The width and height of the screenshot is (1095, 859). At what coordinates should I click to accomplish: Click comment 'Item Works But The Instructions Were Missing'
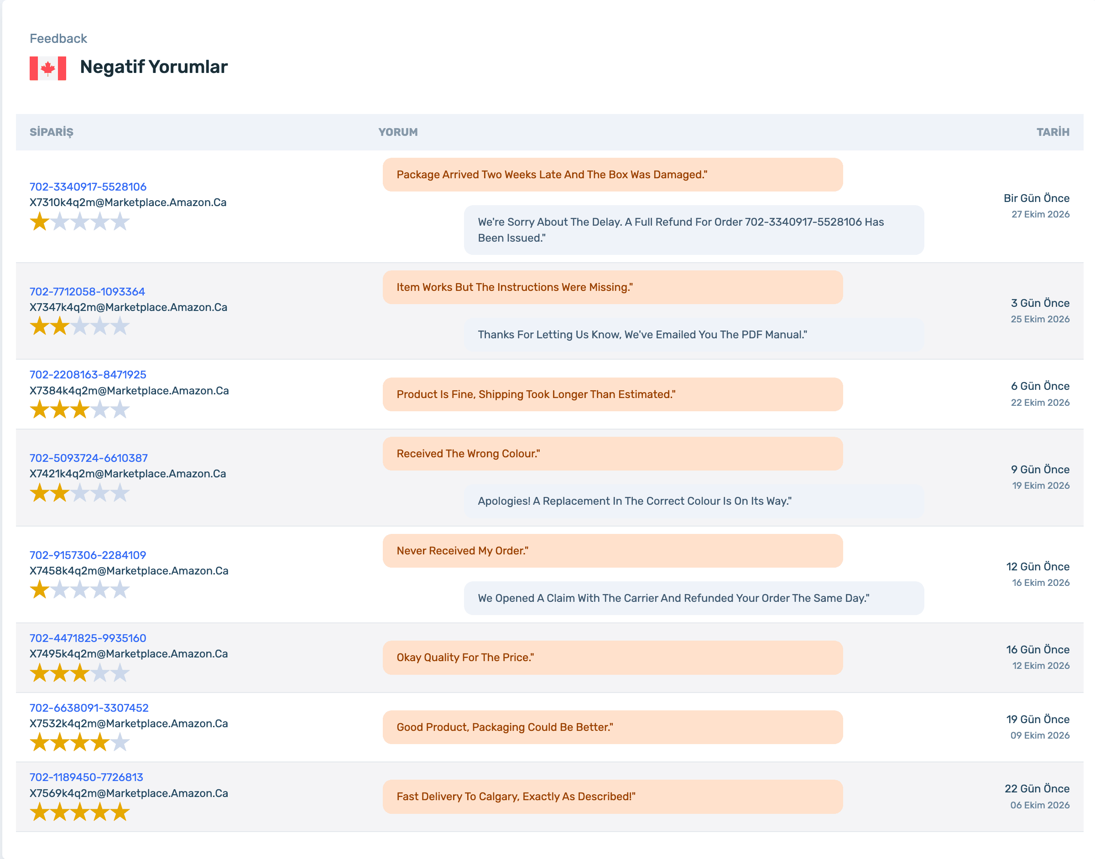pos(612,287)
